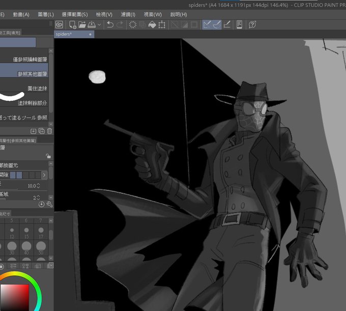Open the 視窗(W) menu

click(153, 15)
